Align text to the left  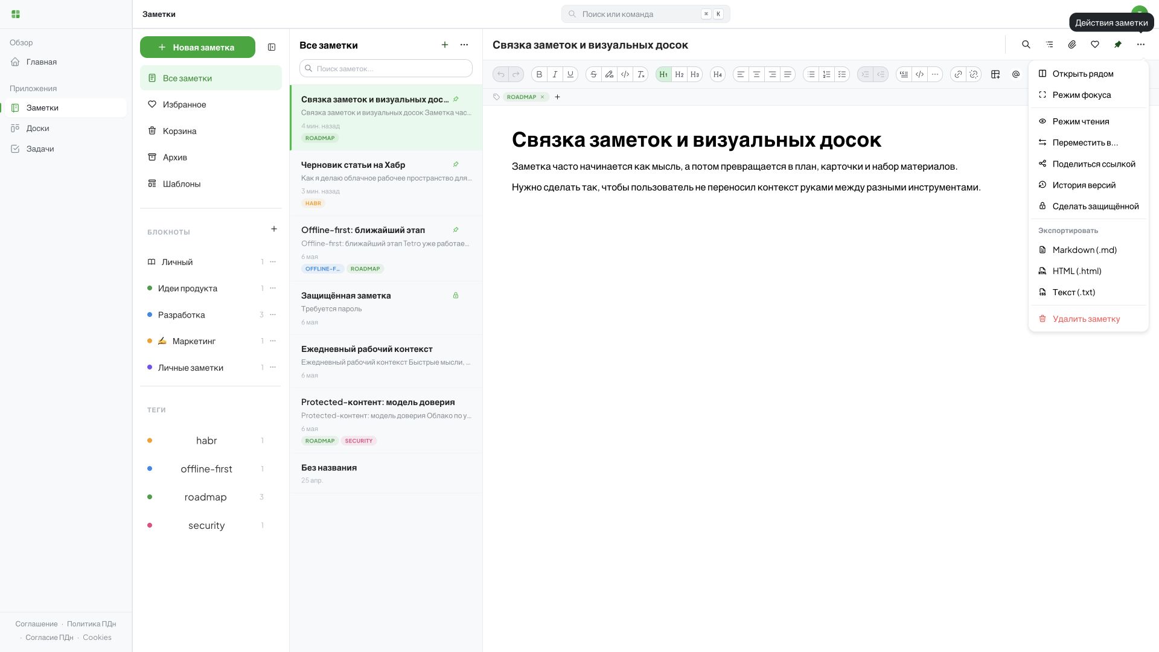[741, 74]
